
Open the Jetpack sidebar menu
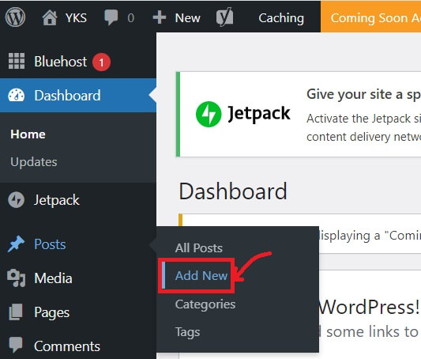pos(57,200)
